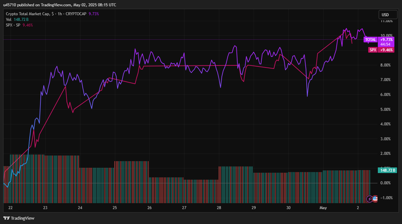Click the pink 9.46% SPX legend value

(28, 25)
